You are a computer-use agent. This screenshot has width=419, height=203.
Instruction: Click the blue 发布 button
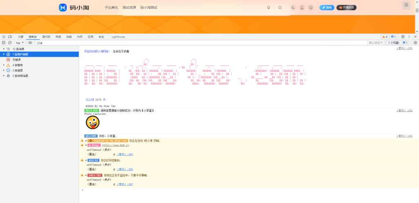(x=327, y=7)
